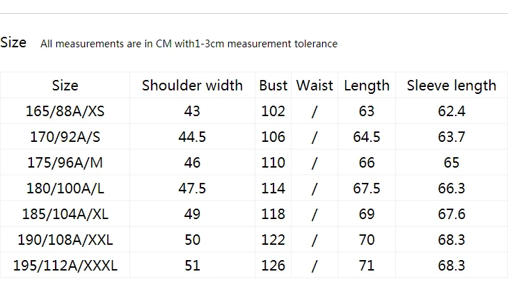Click the 170/92A/S size cell

tap(65, 137)
